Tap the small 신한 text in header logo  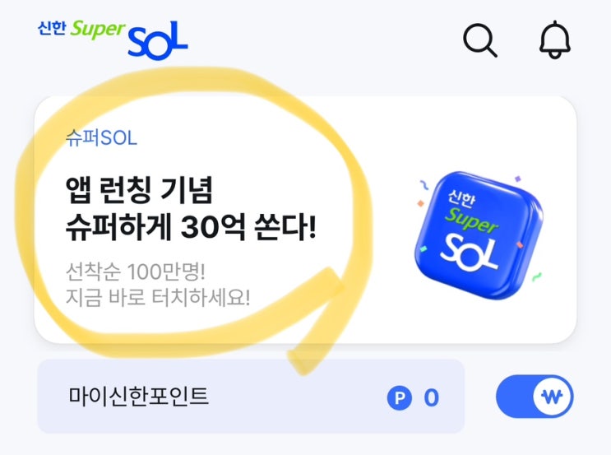52,29
